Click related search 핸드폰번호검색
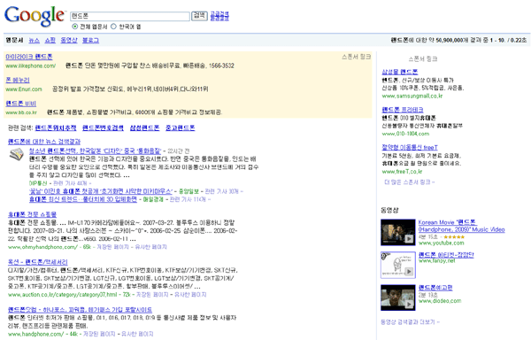The image size is (531, 340). click(103, 128)
